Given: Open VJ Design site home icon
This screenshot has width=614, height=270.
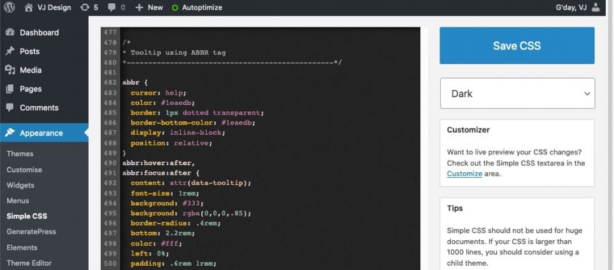Looking at the screenshot, I should click(29, 8).
